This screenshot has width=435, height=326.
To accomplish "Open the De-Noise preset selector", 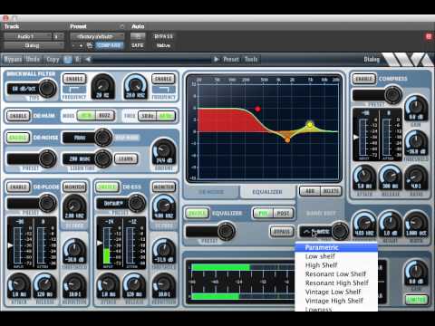I will (x=32, y=159).
